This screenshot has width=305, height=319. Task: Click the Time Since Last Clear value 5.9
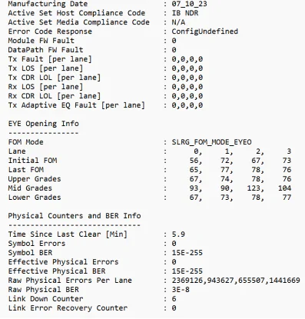[x=178, y=234]
